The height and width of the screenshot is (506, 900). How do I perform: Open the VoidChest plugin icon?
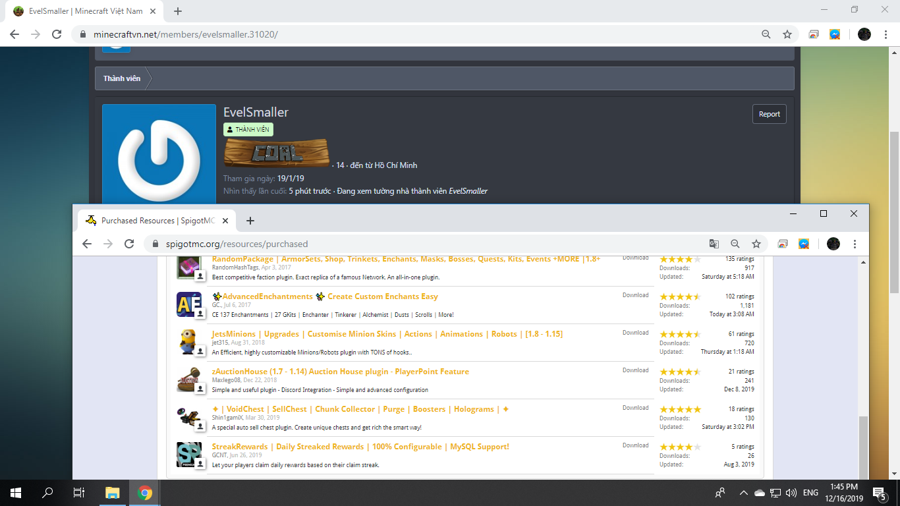189,418
